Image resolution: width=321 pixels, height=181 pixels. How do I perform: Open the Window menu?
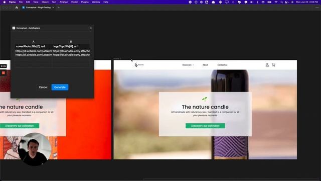click(x=96, y=2)
